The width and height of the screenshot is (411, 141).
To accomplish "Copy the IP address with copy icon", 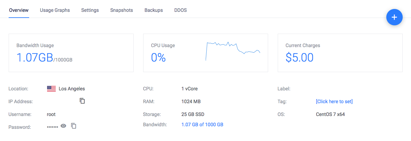I will (x=82, y=101).
